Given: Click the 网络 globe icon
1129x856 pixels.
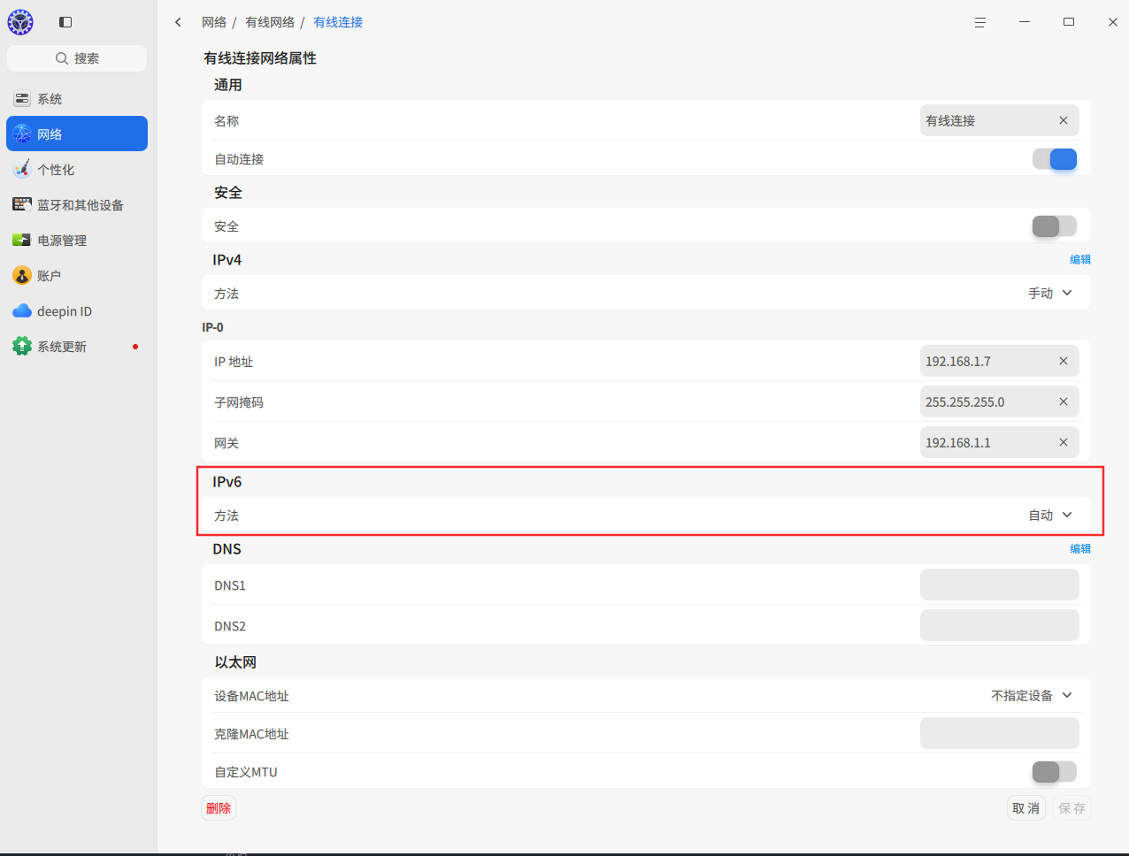Looking at the screenshot, I should tap(22, 134).
